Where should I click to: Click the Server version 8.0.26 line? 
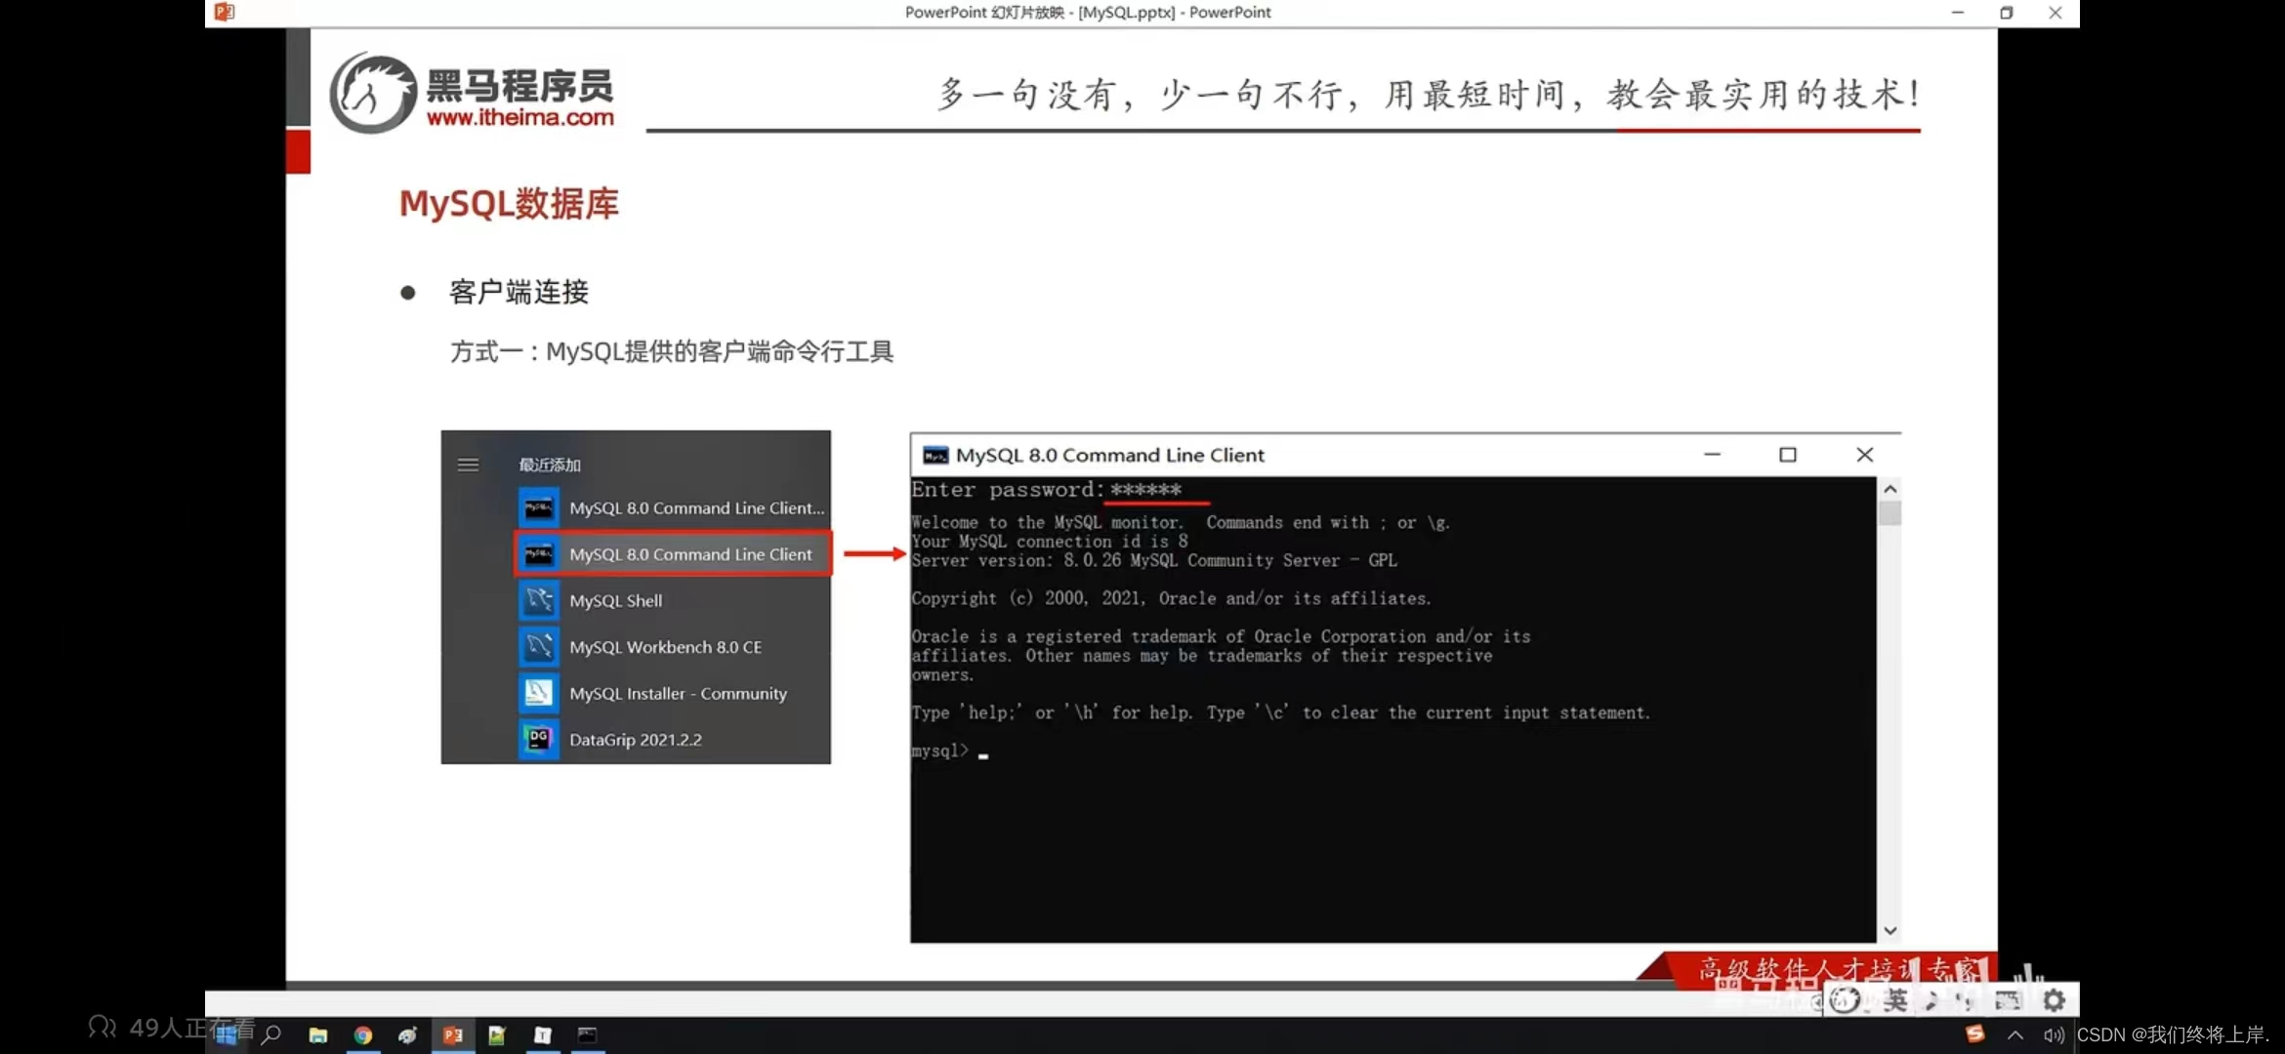click(1154, 561)
